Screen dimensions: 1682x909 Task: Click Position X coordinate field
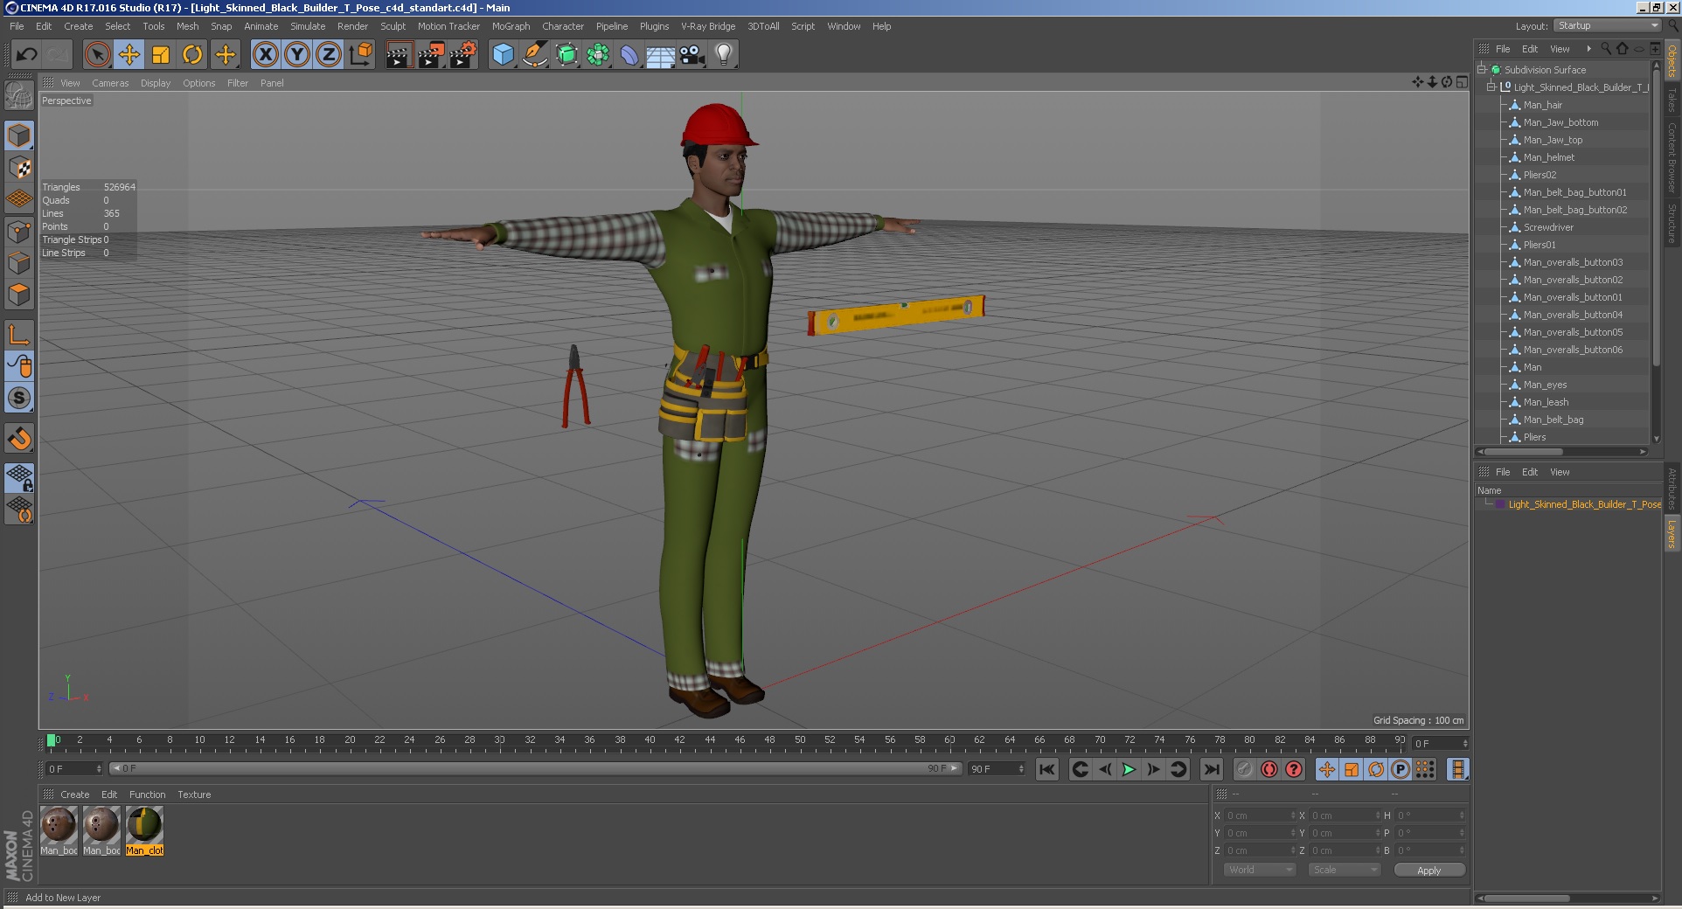pyautogui.click(x=1259, y=815)
